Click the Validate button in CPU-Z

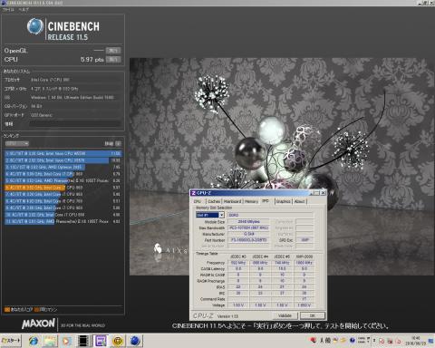pyautogui.click(x=285, y=315)
